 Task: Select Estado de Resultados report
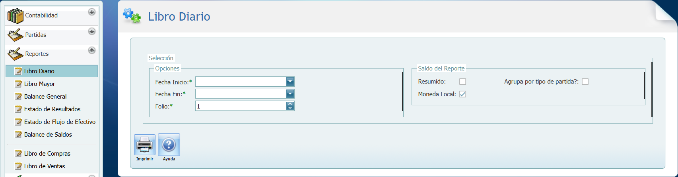point(52,109)
